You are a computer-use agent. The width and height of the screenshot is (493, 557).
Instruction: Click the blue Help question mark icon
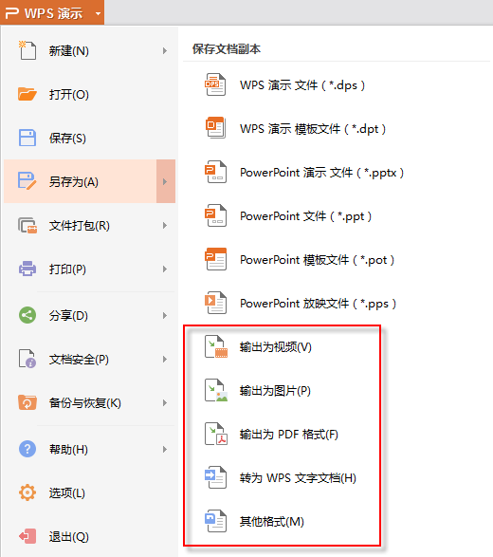27,449
